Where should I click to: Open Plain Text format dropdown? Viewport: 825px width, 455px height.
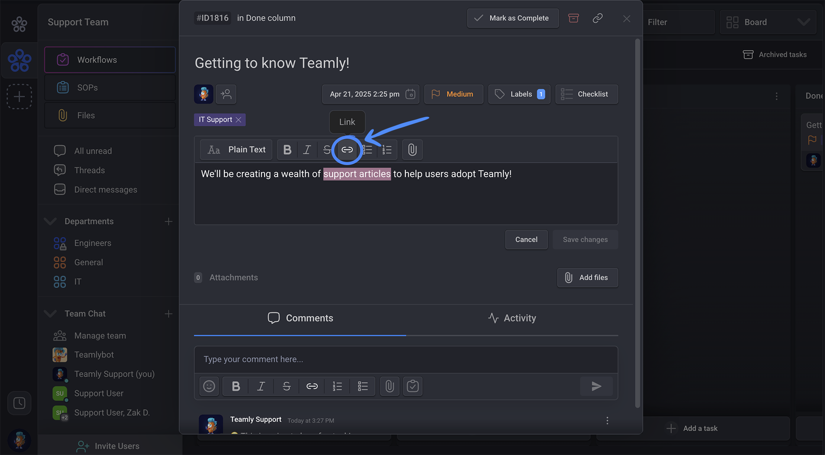coord(236,150)
